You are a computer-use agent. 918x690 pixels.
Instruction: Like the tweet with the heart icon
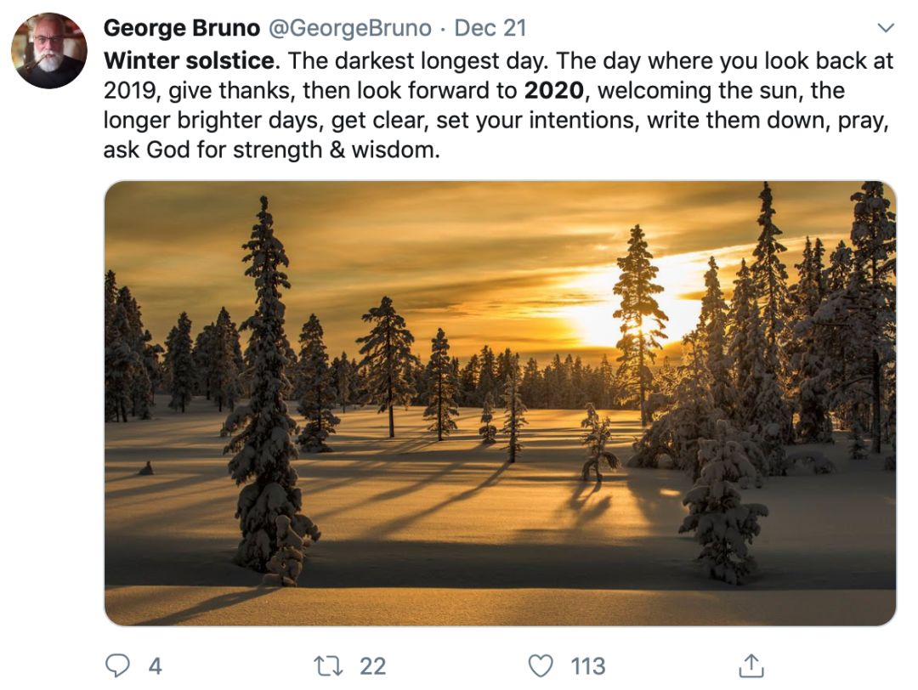(x=541, y=665)
